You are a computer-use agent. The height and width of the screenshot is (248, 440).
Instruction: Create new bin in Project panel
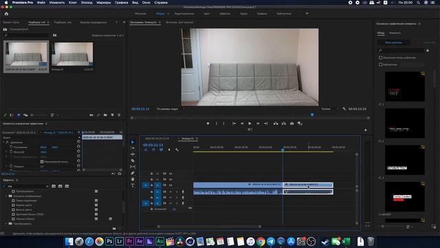(x=105, y=115)
